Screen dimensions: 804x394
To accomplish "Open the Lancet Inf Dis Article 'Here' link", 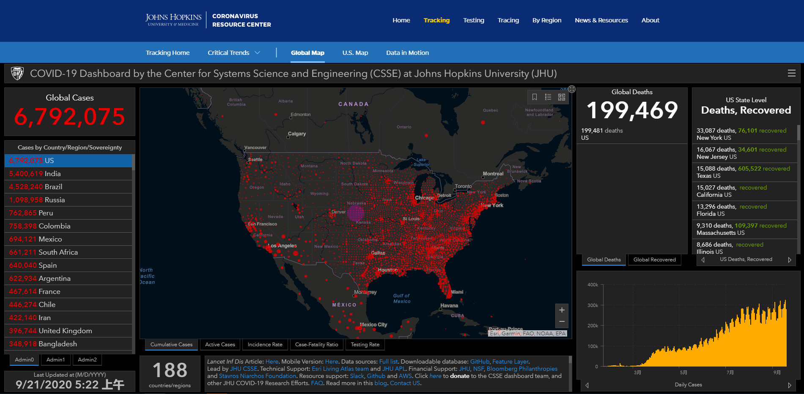I will (x=272, y=361).
